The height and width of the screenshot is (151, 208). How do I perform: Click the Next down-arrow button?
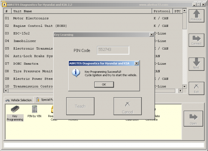pos(196,64)
